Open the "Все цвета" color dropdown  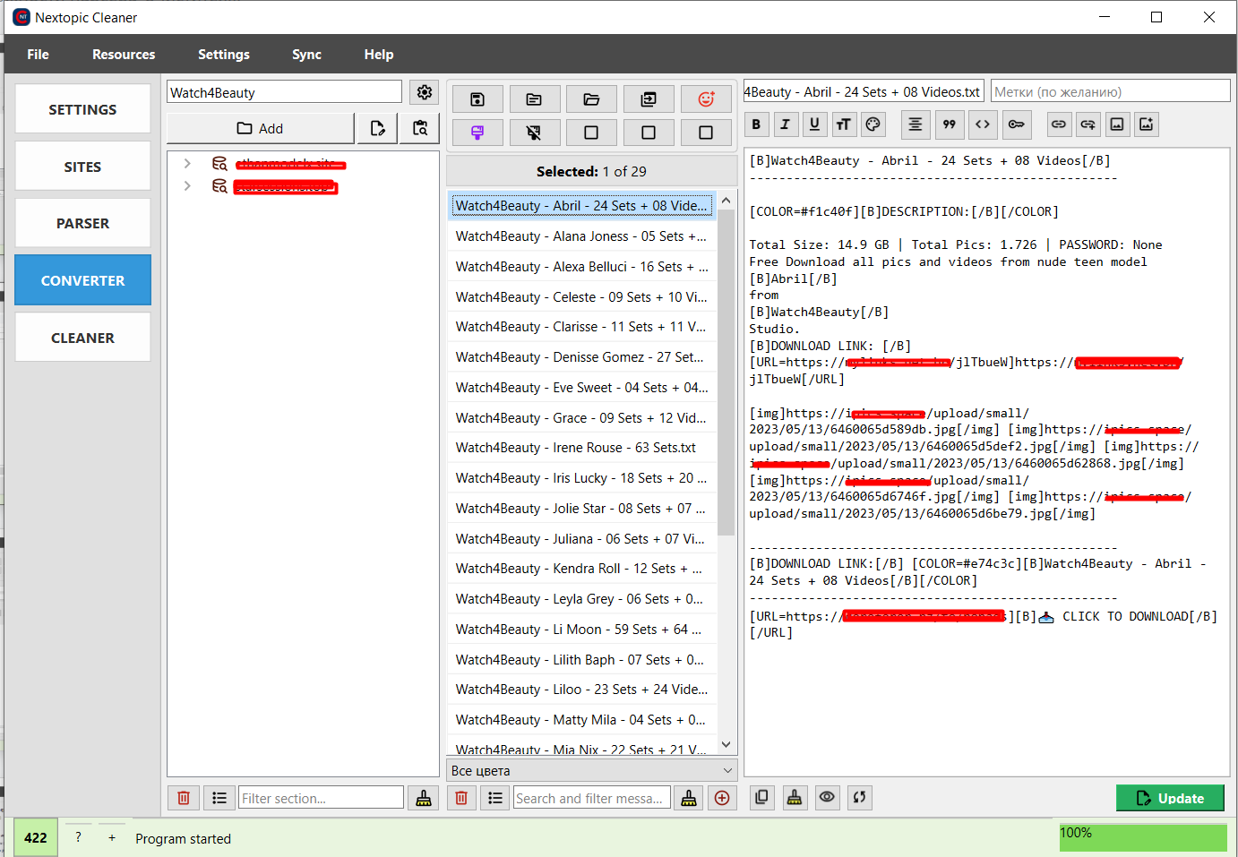[x=591, y=770]
